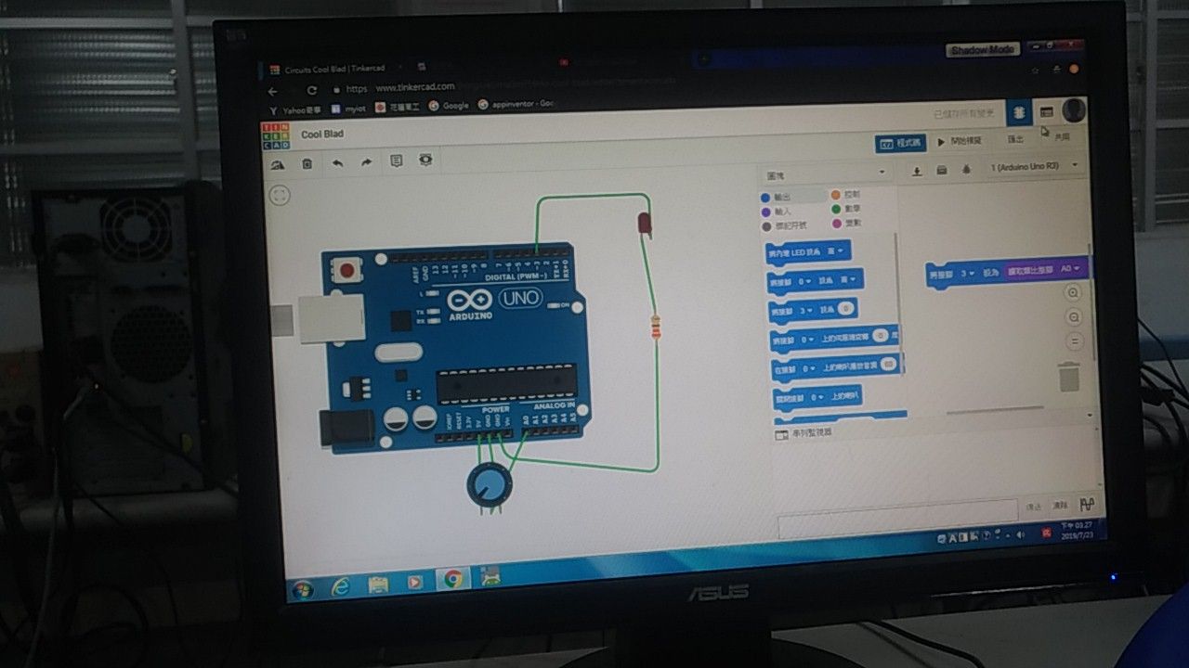
Task: Select the green Math block category
Action: 847,210
